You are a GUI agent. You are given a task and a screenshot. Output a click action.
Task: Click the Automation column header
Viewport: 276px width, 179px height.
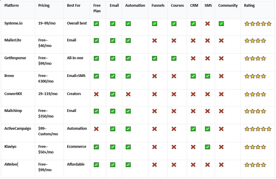[135, 6]
